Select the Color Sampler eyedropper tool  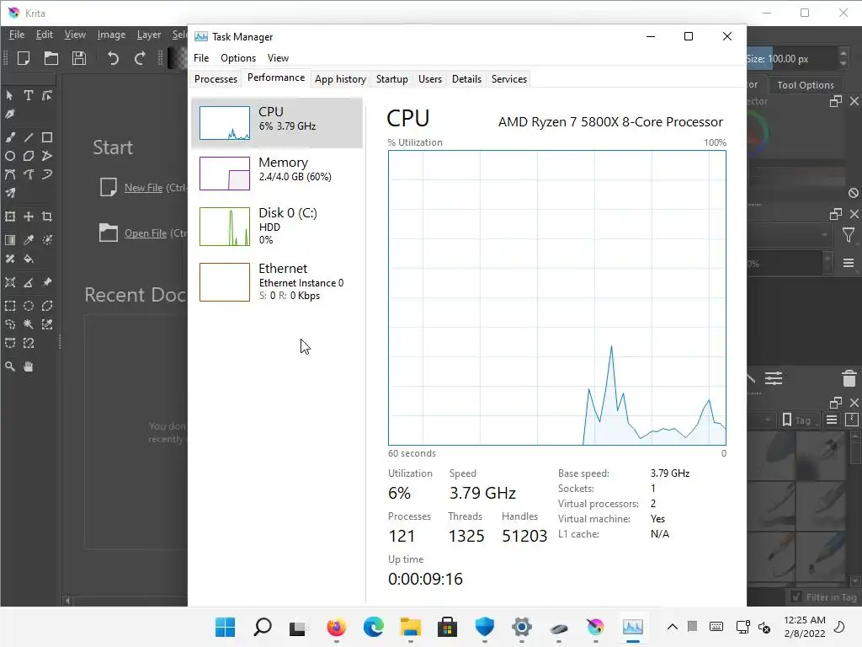click(28, 240)
